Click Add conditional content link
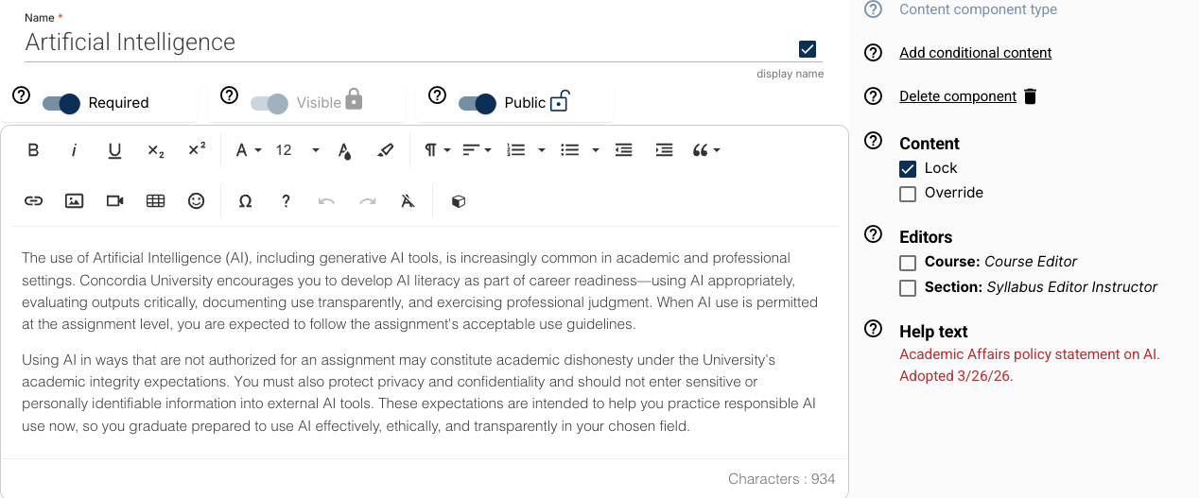 (x=976, y=53)
